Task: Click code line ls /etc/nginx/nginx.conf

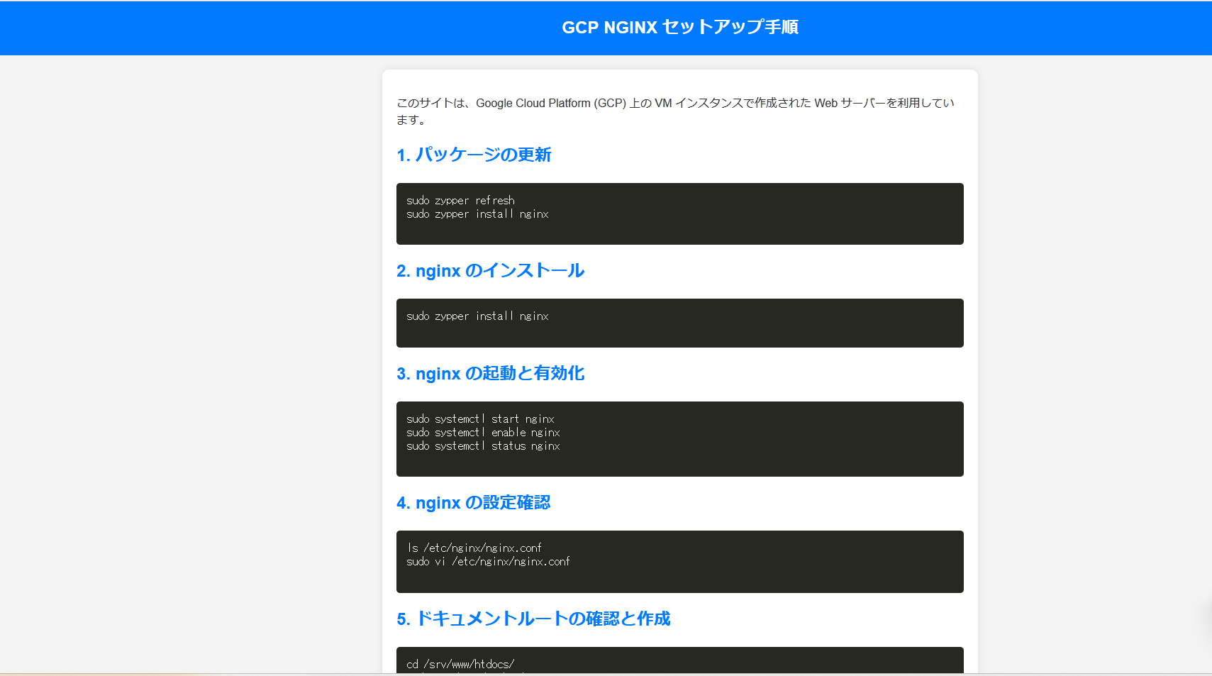Action: click(x=474, y=548)
